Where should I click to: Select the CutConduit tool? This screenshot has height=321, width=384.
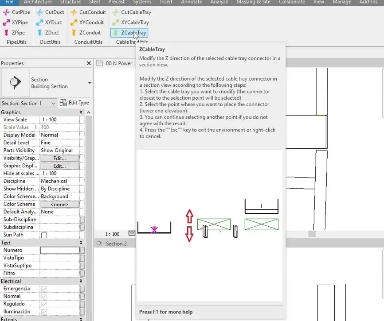[88, 12]
